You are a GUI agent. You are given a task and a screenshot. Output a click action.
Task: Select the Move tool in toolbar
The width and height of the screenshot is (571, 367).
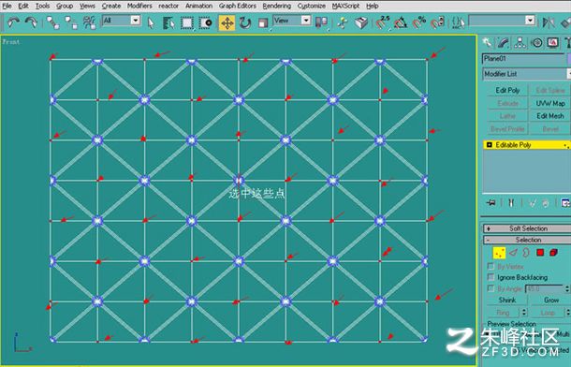pyautogui.click(x=227, y=22)
